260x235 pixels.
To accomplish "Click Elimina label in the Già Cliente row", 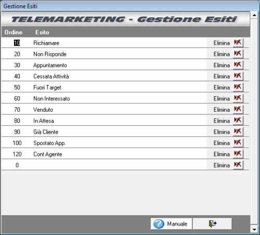I will [222, 132].
